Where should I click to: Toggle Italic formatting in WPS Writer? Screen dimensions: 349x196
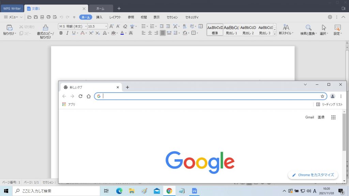point(67,33)
